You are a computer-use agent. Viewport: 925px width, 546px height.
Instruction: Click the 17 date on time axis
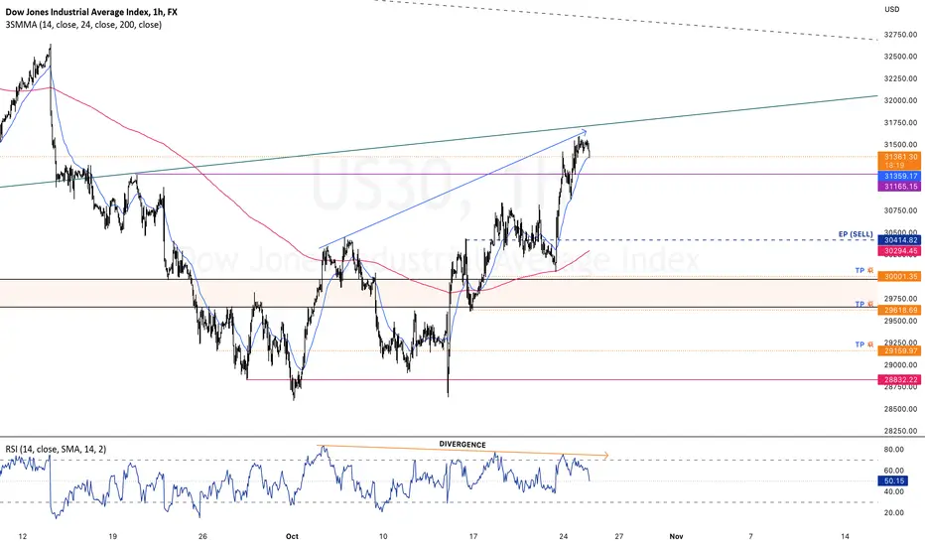tap(473, 536)
